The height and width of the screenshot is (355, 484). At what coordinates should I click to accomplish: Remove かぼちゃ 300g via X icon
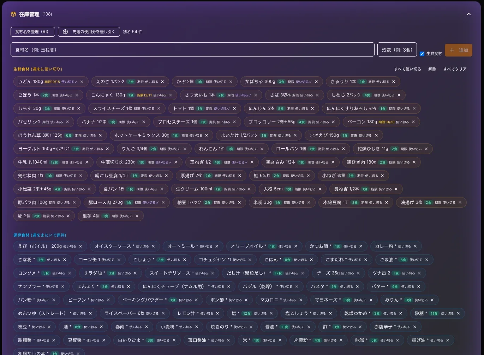coord(316,82)
